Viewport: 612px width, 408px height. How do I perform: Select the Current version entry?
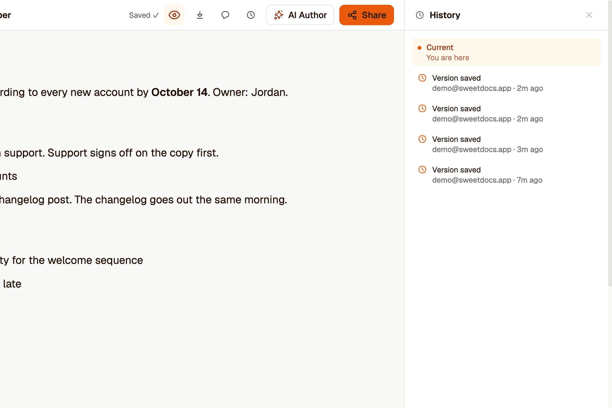(x=506, y=53)
